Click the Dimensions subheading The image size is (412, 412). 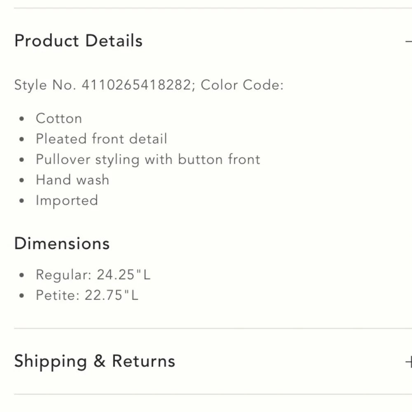(62, 243)
